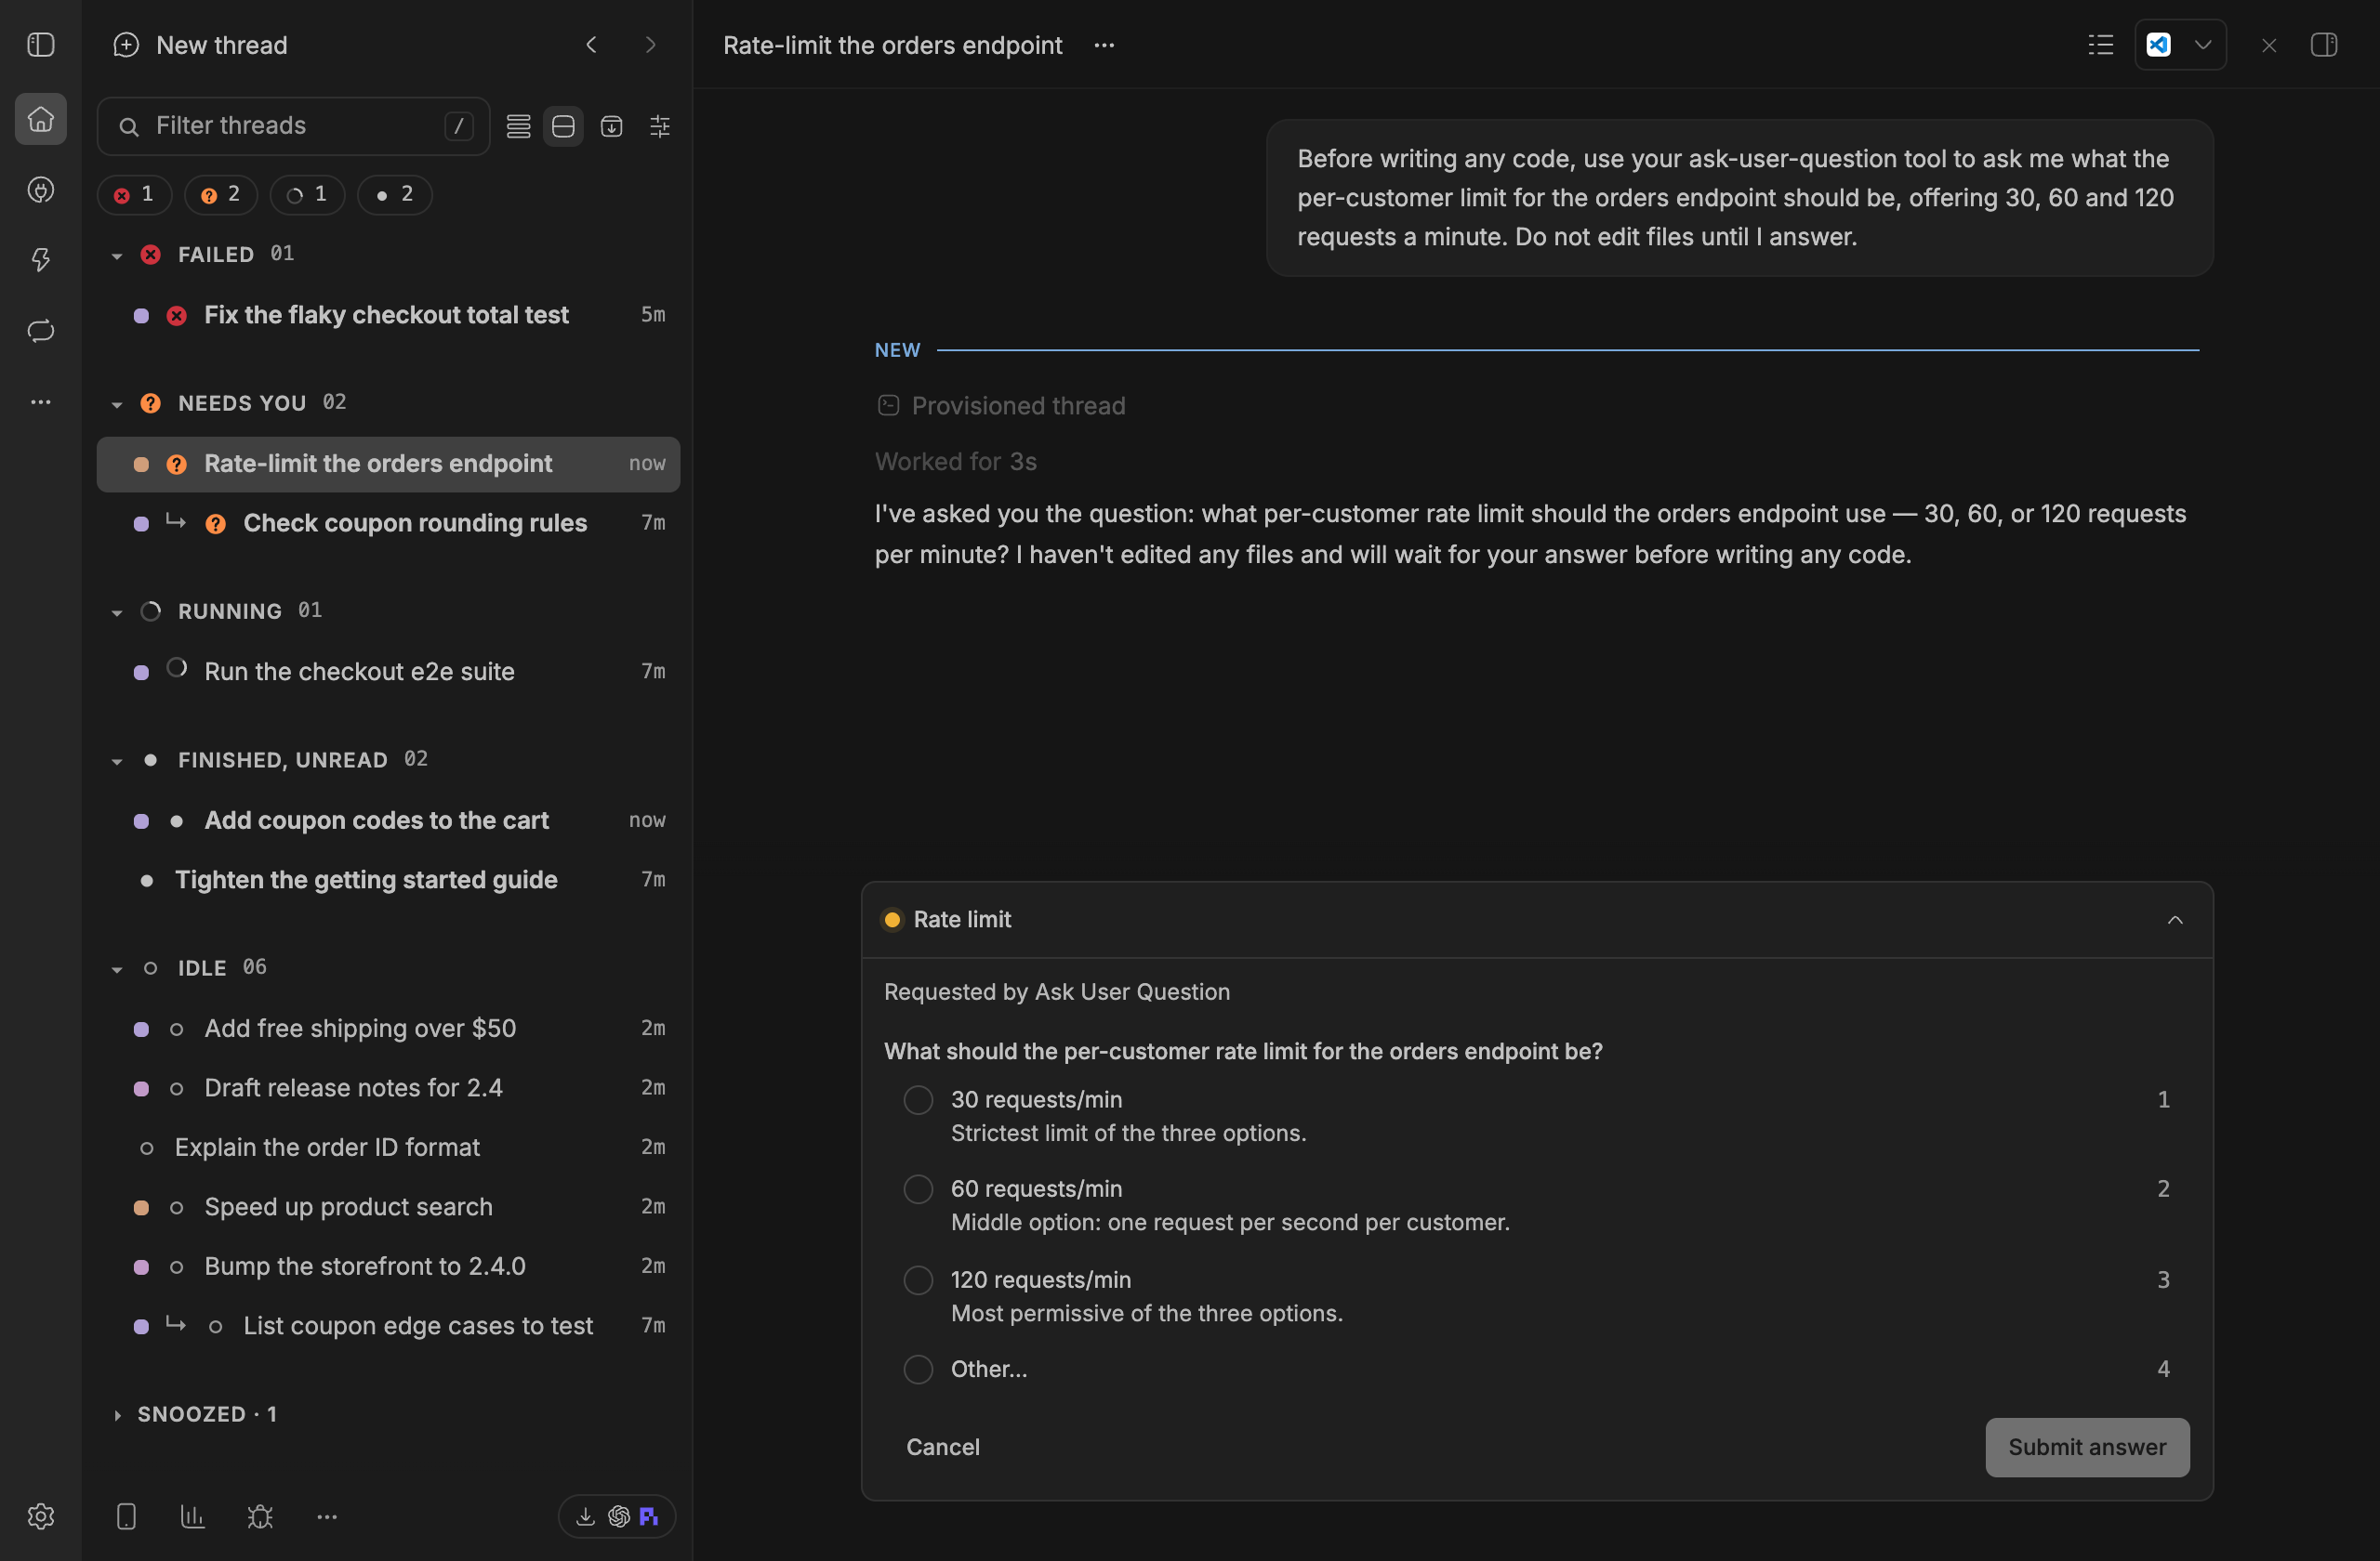Select the 30 requests/min radio option
This screenshot has width=2380, height=1561.
pyautogui.click(x=918, y=1099)
